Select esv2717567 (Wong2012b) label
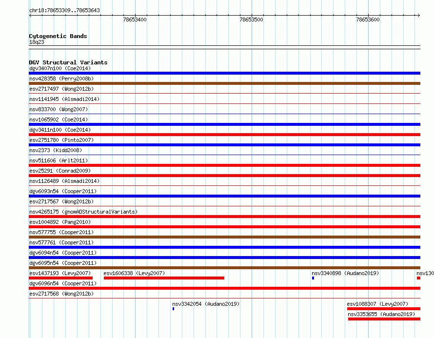 [61, 201]
